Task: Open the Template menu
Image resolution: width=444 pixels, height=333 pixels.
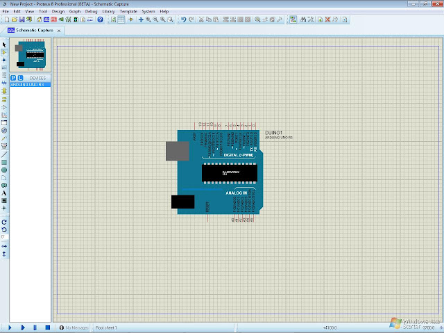Action: (128, 12)
